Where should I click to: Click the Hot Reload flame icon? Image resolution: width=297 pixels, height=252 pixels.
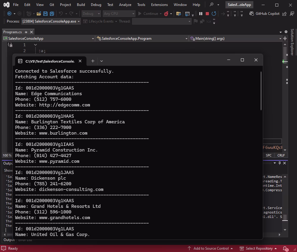(166, 13)
